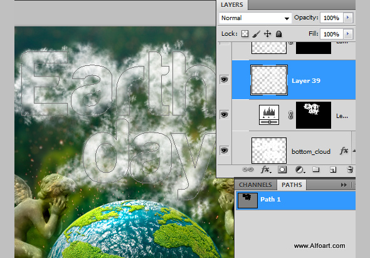Click Layer 39 name label
This screenshot has height=258, width=370.
pos(306,81)
